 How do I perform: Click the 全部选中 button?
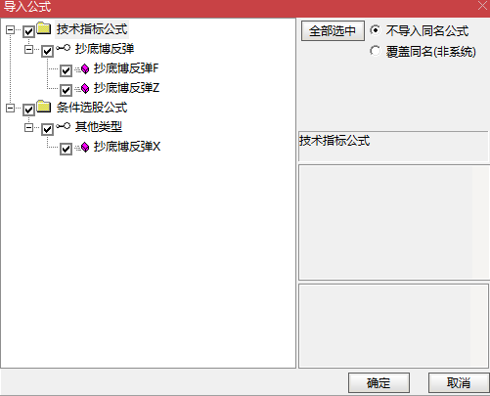(333, 31)
